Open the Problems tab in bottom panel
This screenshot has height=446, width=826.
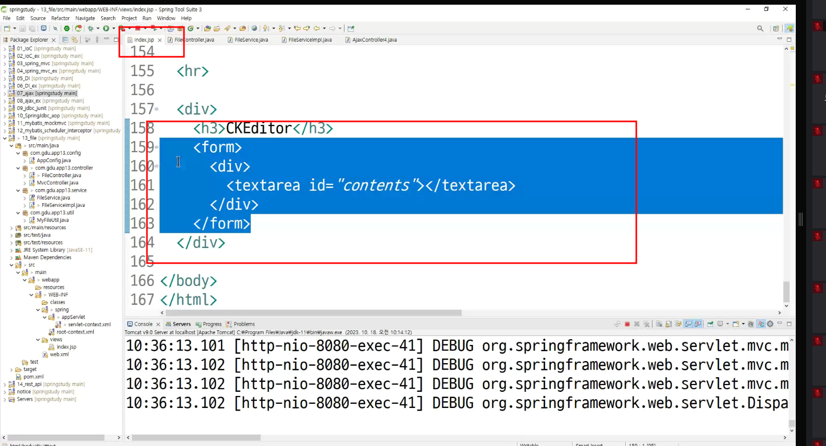pos(241,324)
